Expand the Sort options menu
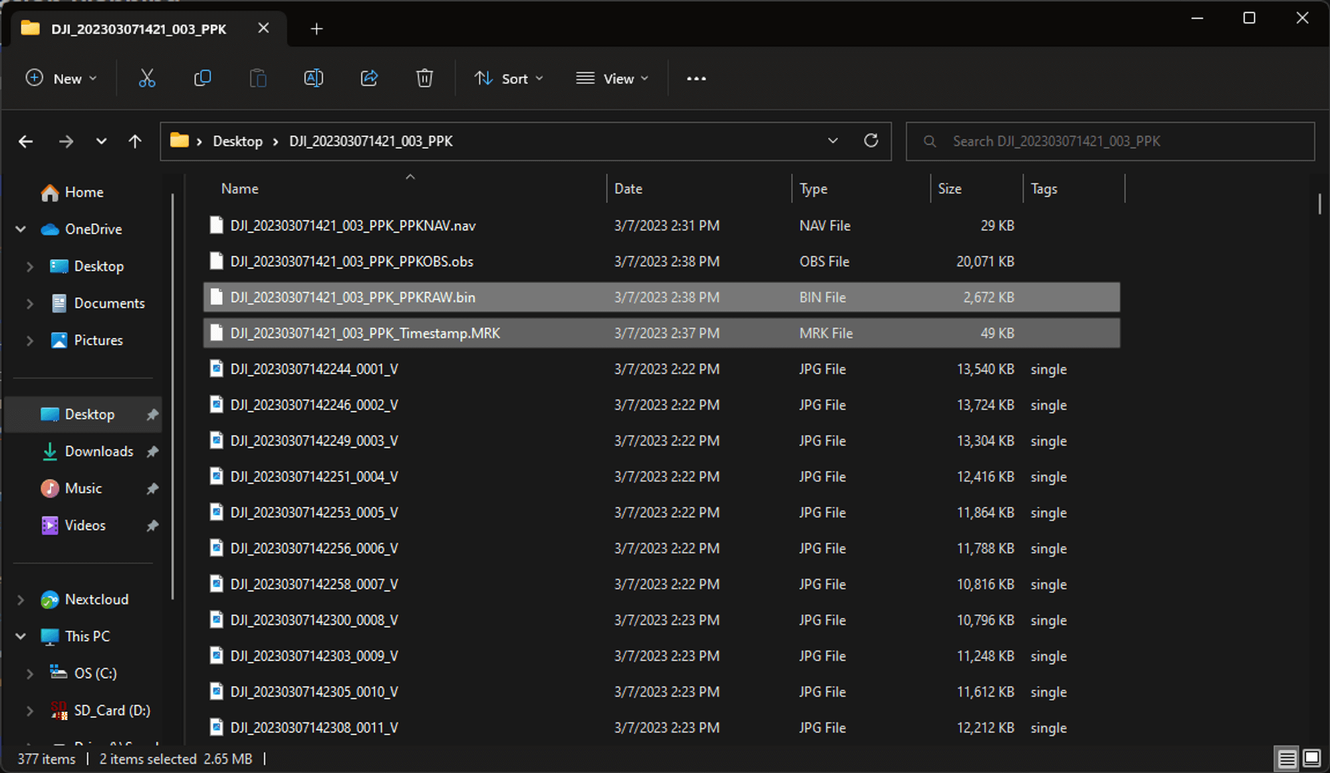The image size is (1330, 773). [x=509, y=78]
